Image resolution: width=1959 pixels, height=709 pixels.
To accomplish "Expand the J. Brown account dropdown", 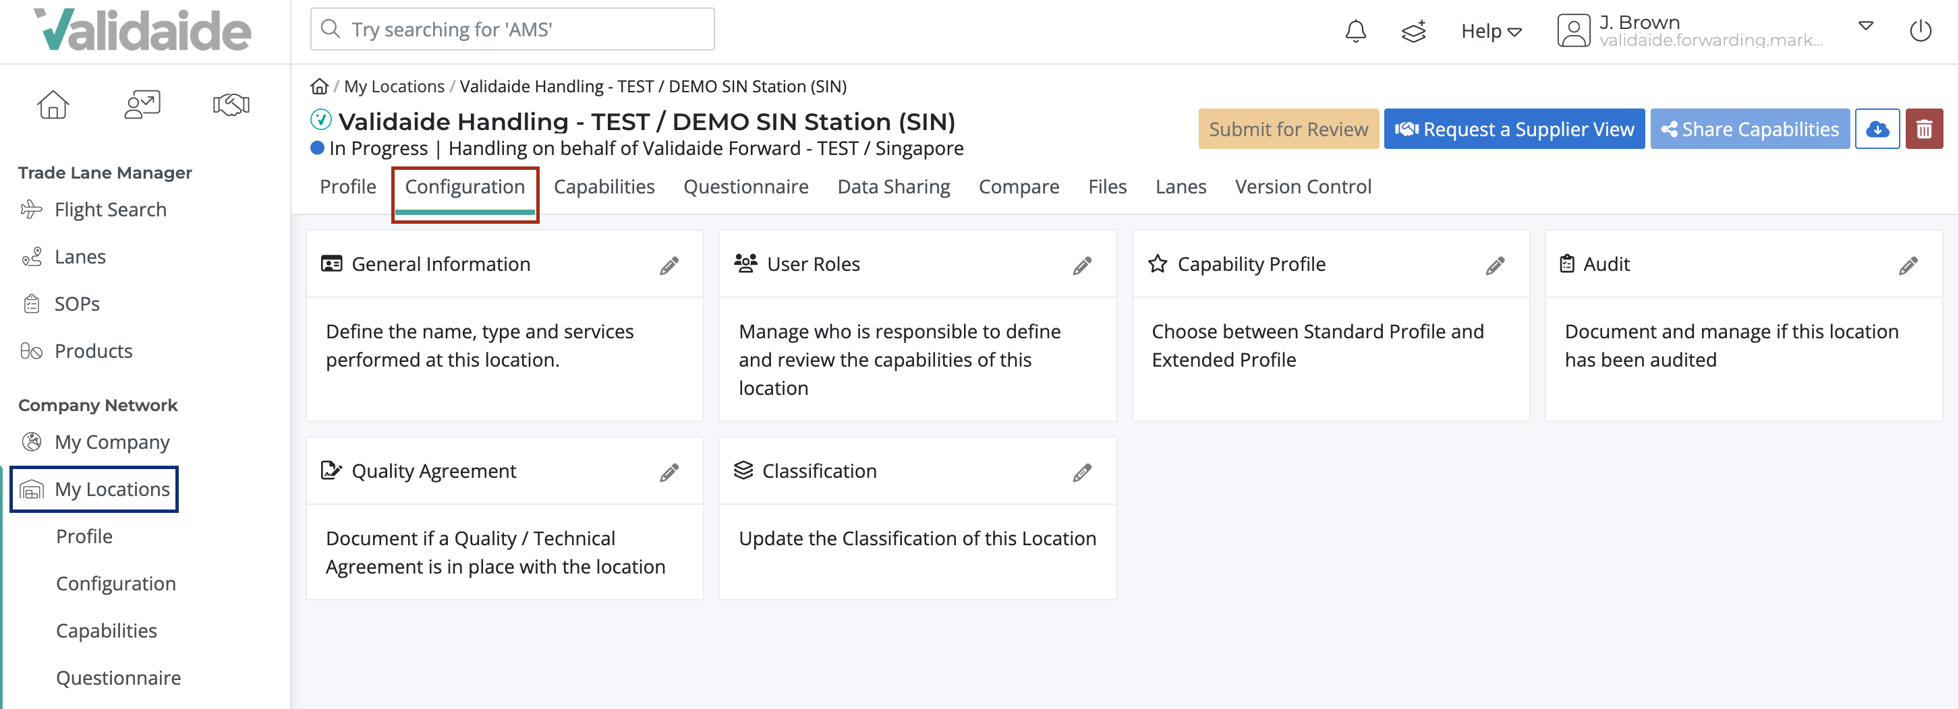I will [1865, 28].
